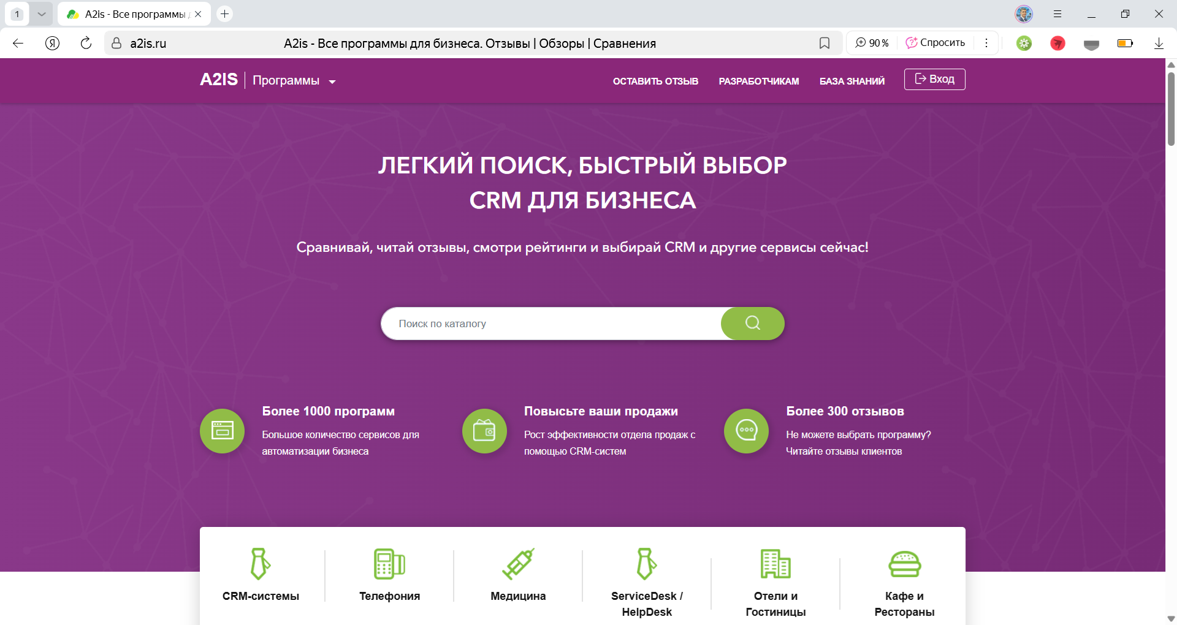Open the three-dot page options menu
Image resolution: width=1177 pixels, height=625 pixels.
[986, 43]
